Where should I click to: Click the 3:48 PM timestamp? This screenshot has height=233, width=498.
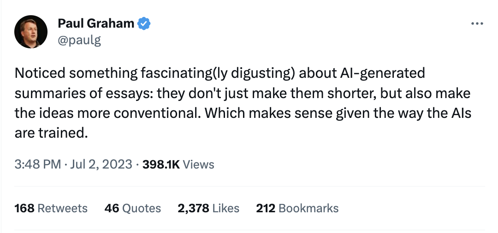[x=38, y=164]
